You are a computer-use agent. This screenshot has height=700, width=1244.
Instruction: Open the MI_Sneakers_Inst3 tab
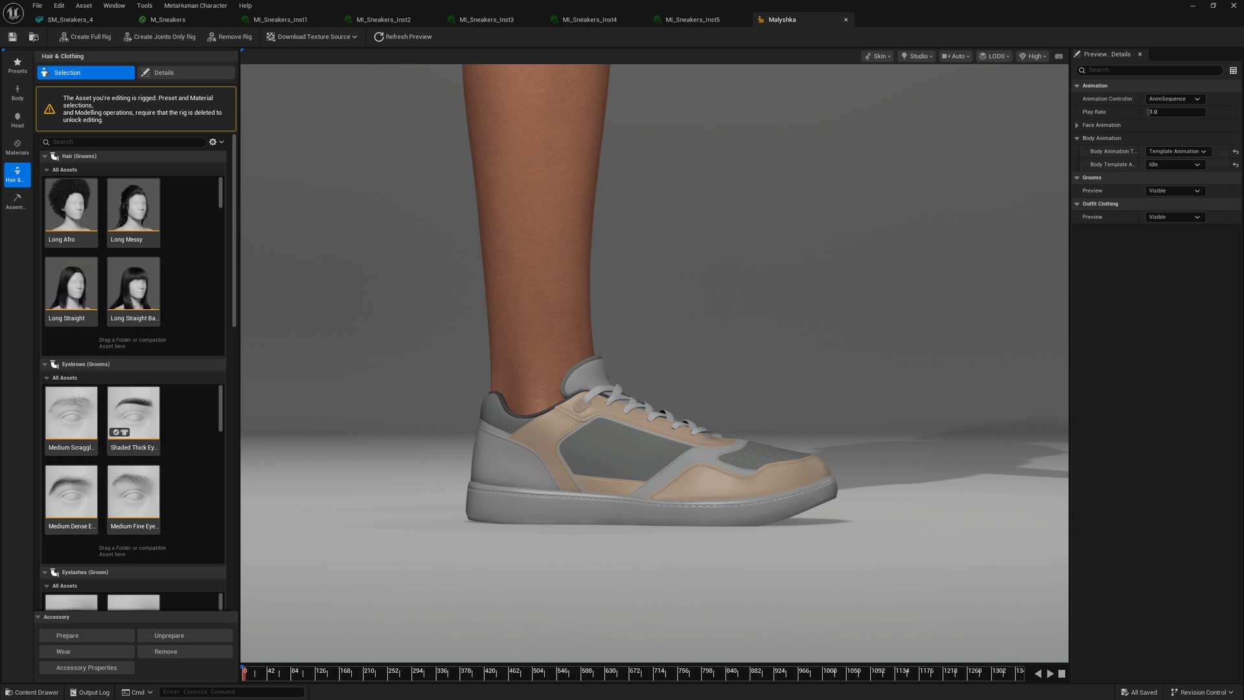486,19
